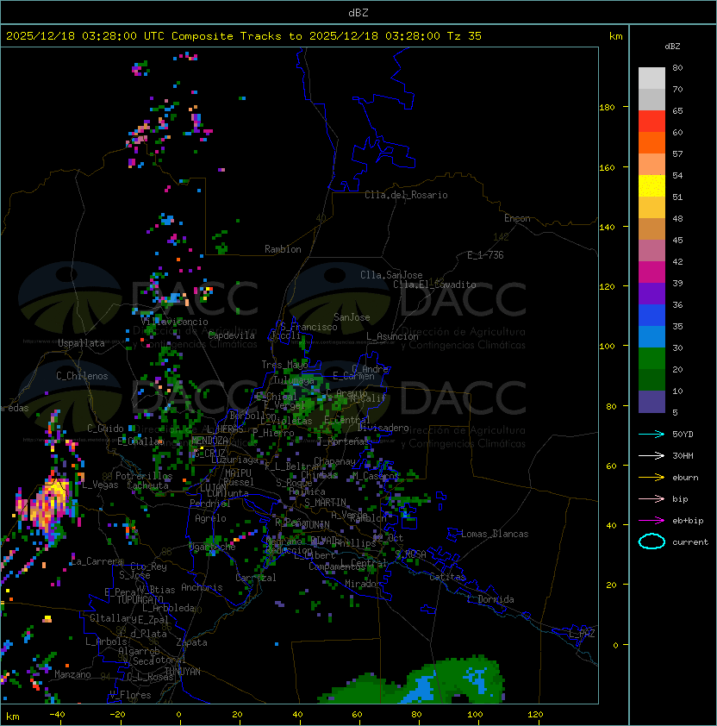Screen dimensions: 717x726
Task: Click the composite tracks timestamp header text
Action: [244, 36]
